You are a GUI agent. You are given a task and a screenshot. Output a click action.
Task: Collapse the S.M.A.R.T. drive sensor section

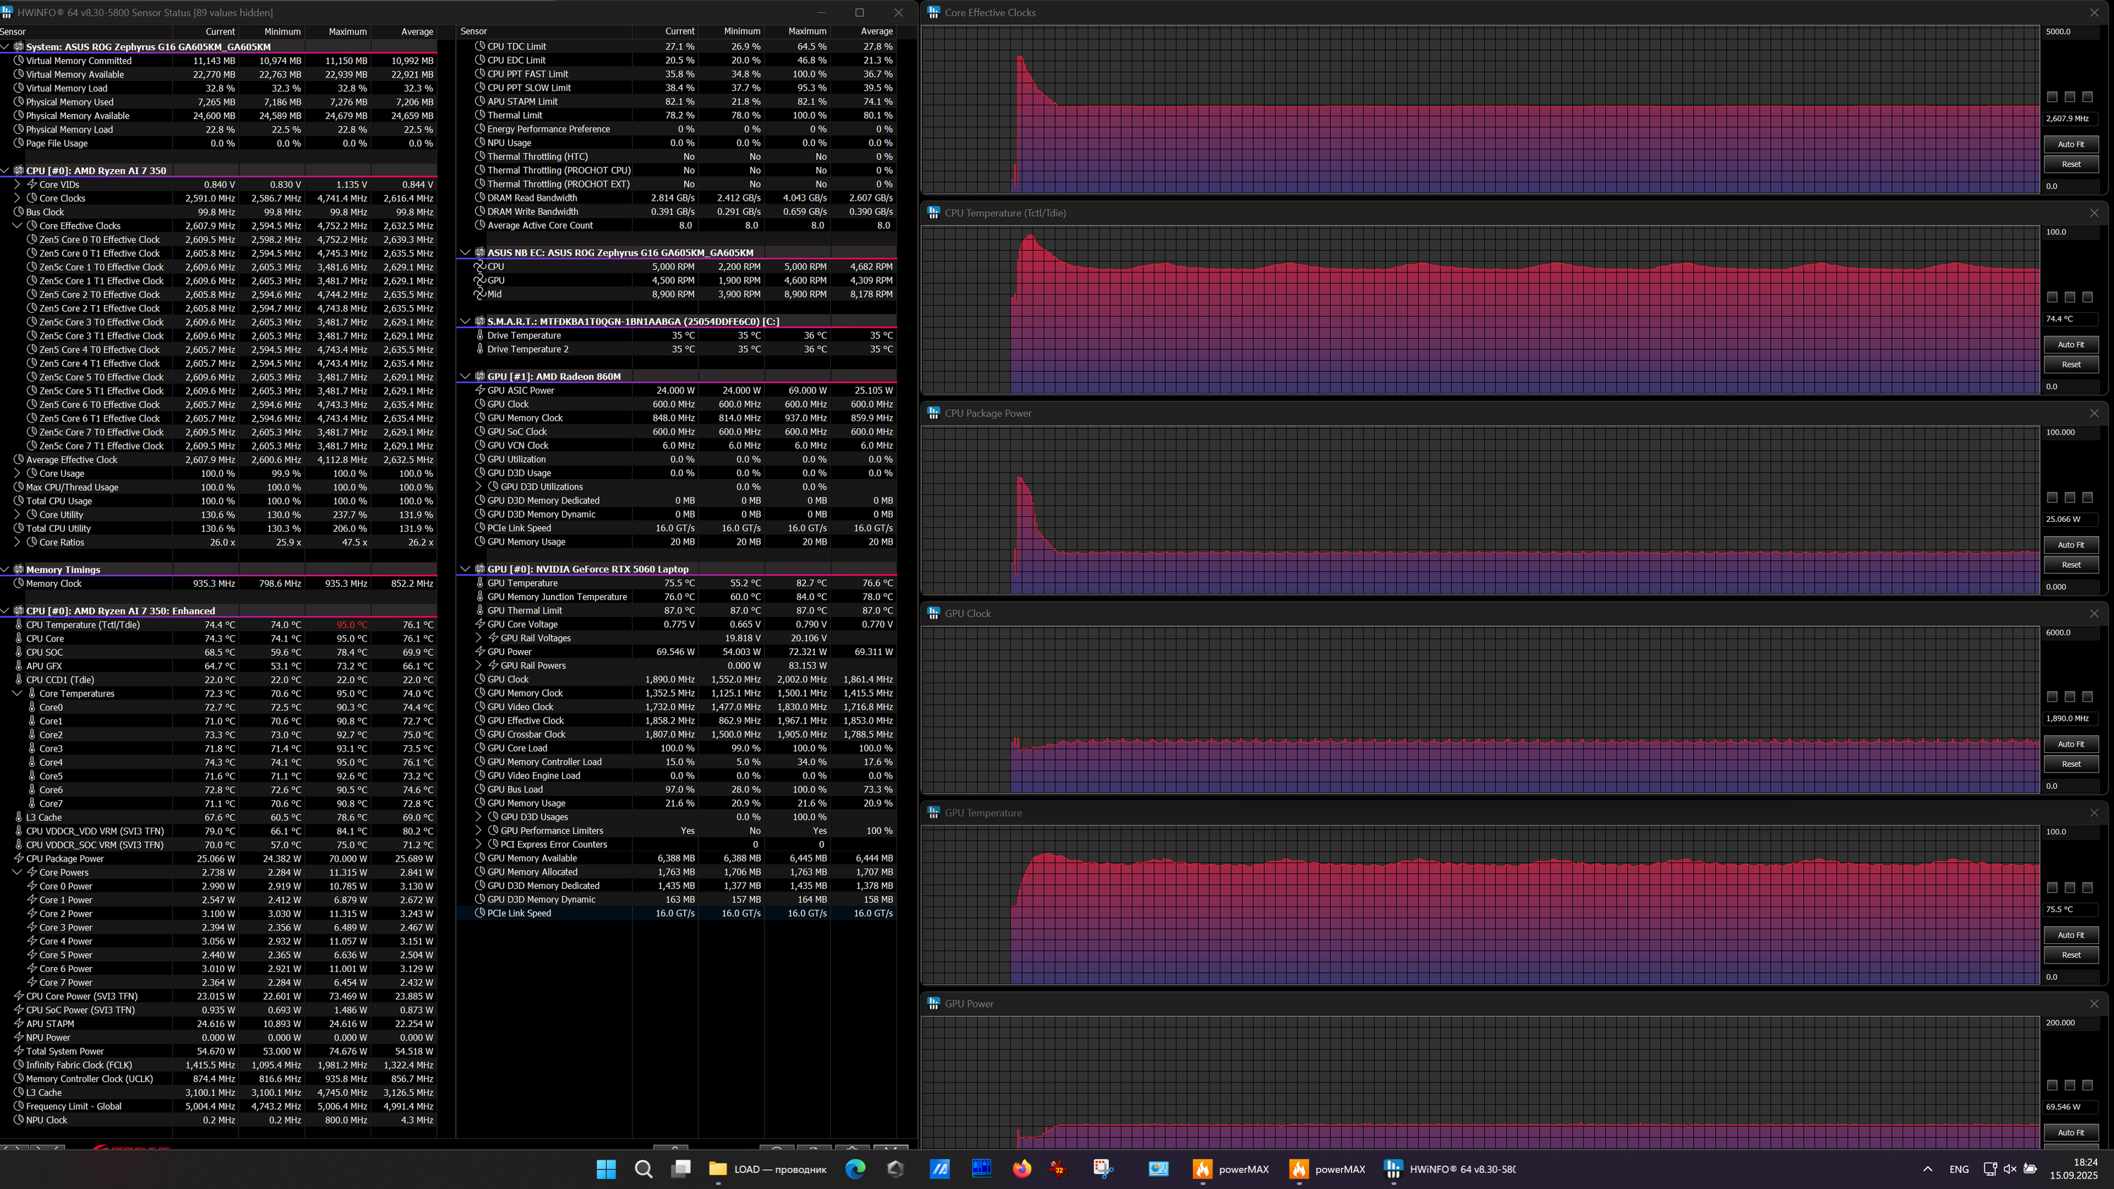[x=465, y=322]
